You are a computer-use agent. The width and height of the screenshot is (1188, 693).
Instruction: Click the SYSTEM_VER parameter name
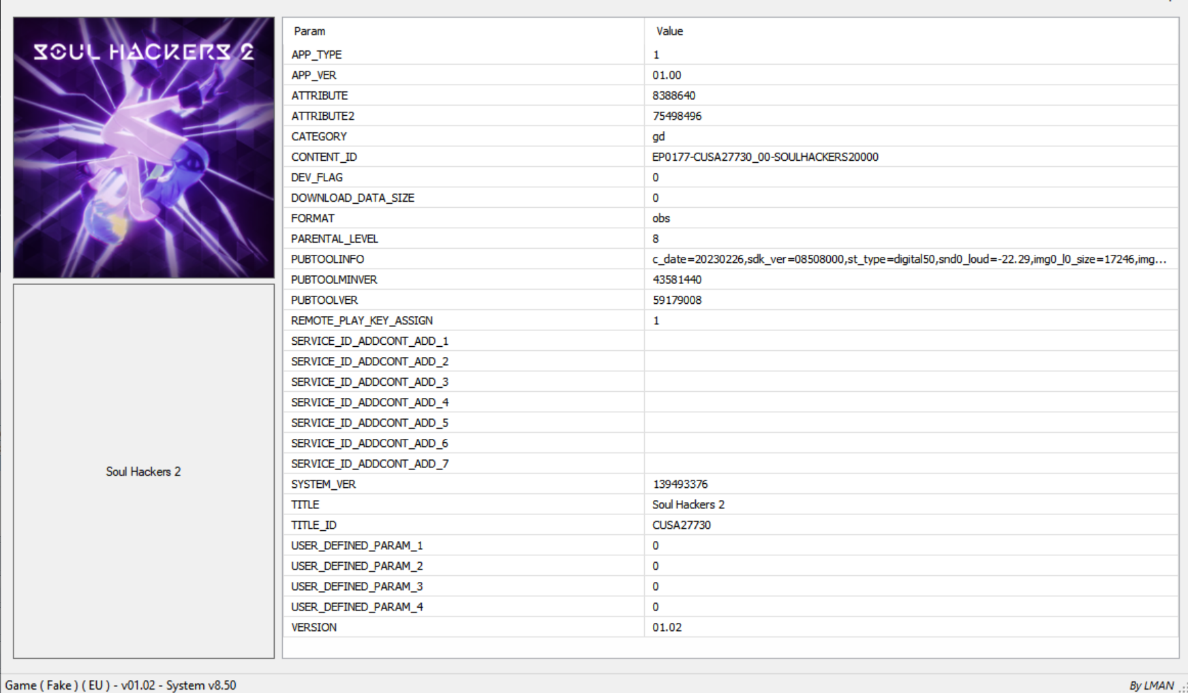[323, 484]
